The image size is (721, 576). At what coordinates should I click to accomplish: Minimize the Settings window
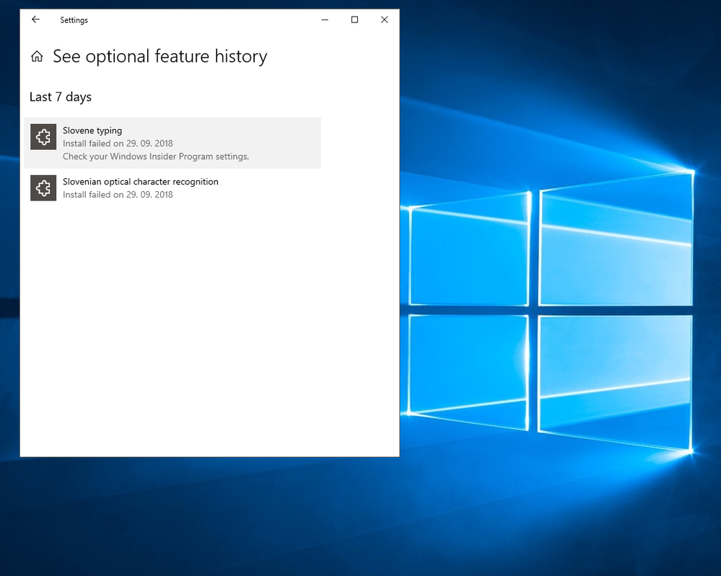pos(325,19)
